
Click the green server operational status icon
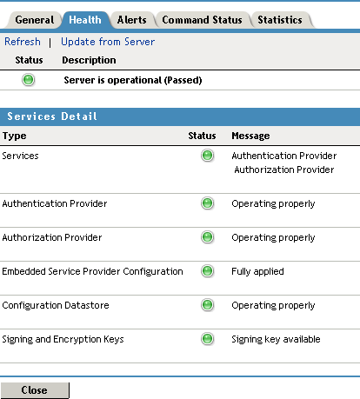[28, 80]
